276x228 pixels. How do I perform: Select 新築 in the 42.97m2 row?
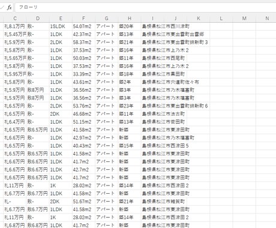coord(130,138)
